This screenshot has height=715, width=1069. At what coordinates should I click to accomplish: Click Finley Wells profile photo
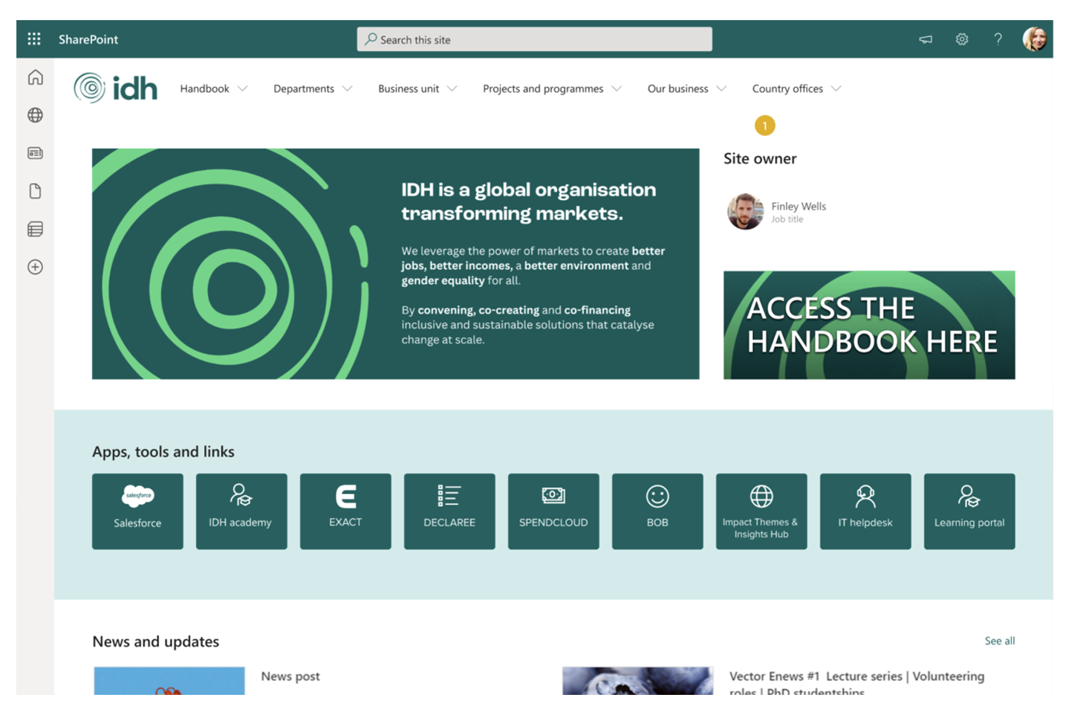tap(745, 212)
